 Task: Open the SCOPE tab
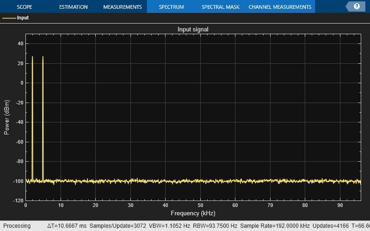tap(25, 7)
